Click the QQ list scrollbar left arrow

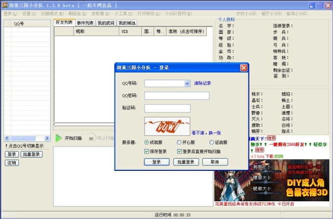[7, 138]
